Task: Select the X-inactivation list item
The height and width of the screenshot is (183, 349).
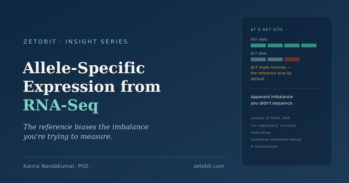Action: coord(264,146)
